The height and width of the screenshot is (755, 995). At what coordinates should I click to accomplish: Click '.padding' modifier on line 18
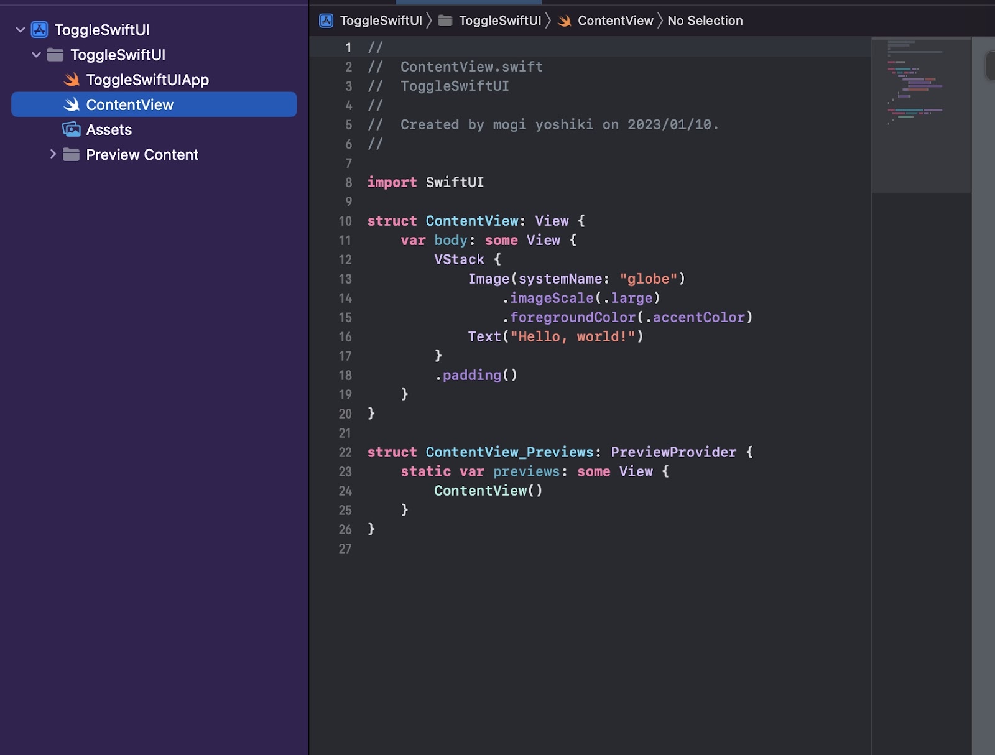pyautogui.click(x=468, y=375)
